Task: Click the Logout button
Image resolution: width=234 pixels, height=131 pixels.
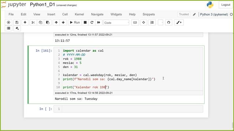Action: pos(226,5)
